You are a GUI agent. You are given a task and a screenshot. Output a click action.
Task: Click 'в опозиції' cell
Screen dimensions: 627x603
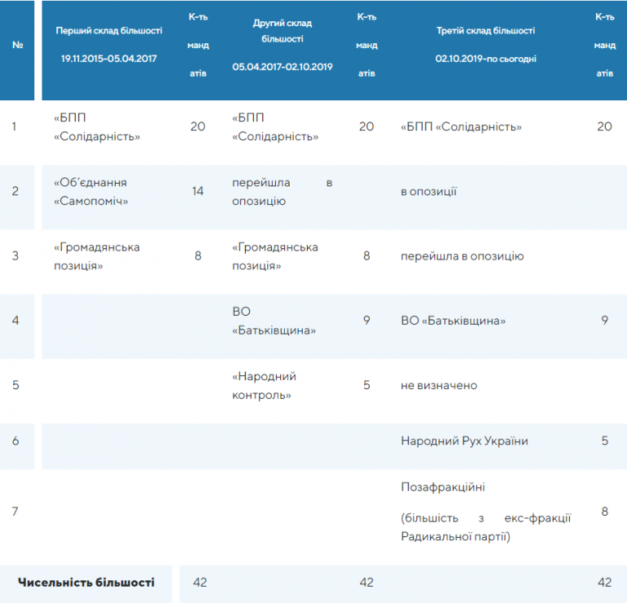[429, 192]
